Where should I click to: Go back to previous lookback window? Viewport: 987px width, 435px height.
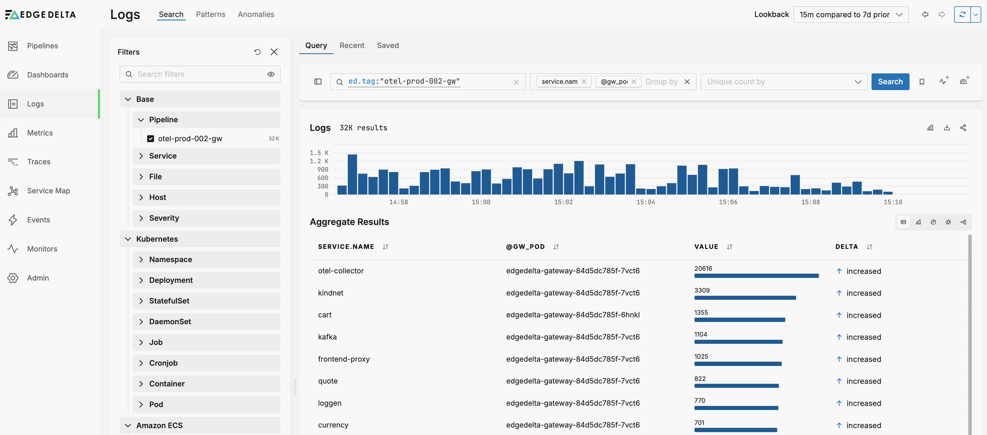pyautogui.click(x=925, y=15)
